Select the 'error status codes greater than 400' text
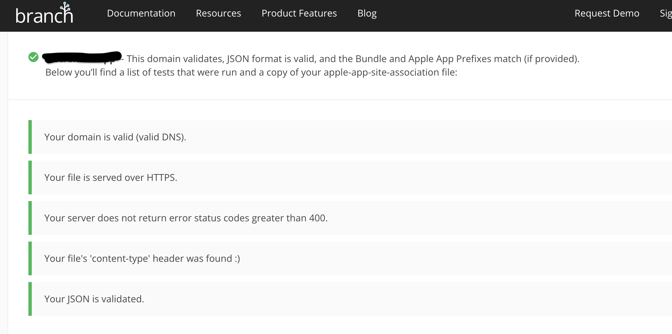Viewport: 672px width, 334px height. pos(247,218)
